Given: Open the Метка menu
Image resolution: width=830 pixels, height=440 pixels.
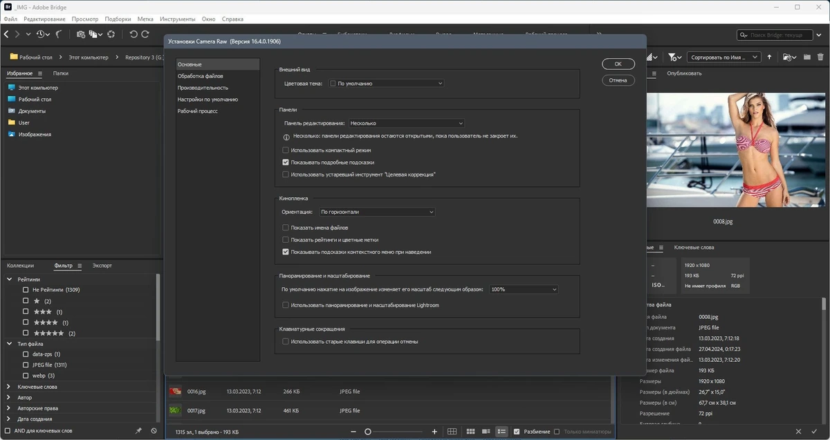Looking at the screenshot, I should (145, 19).
